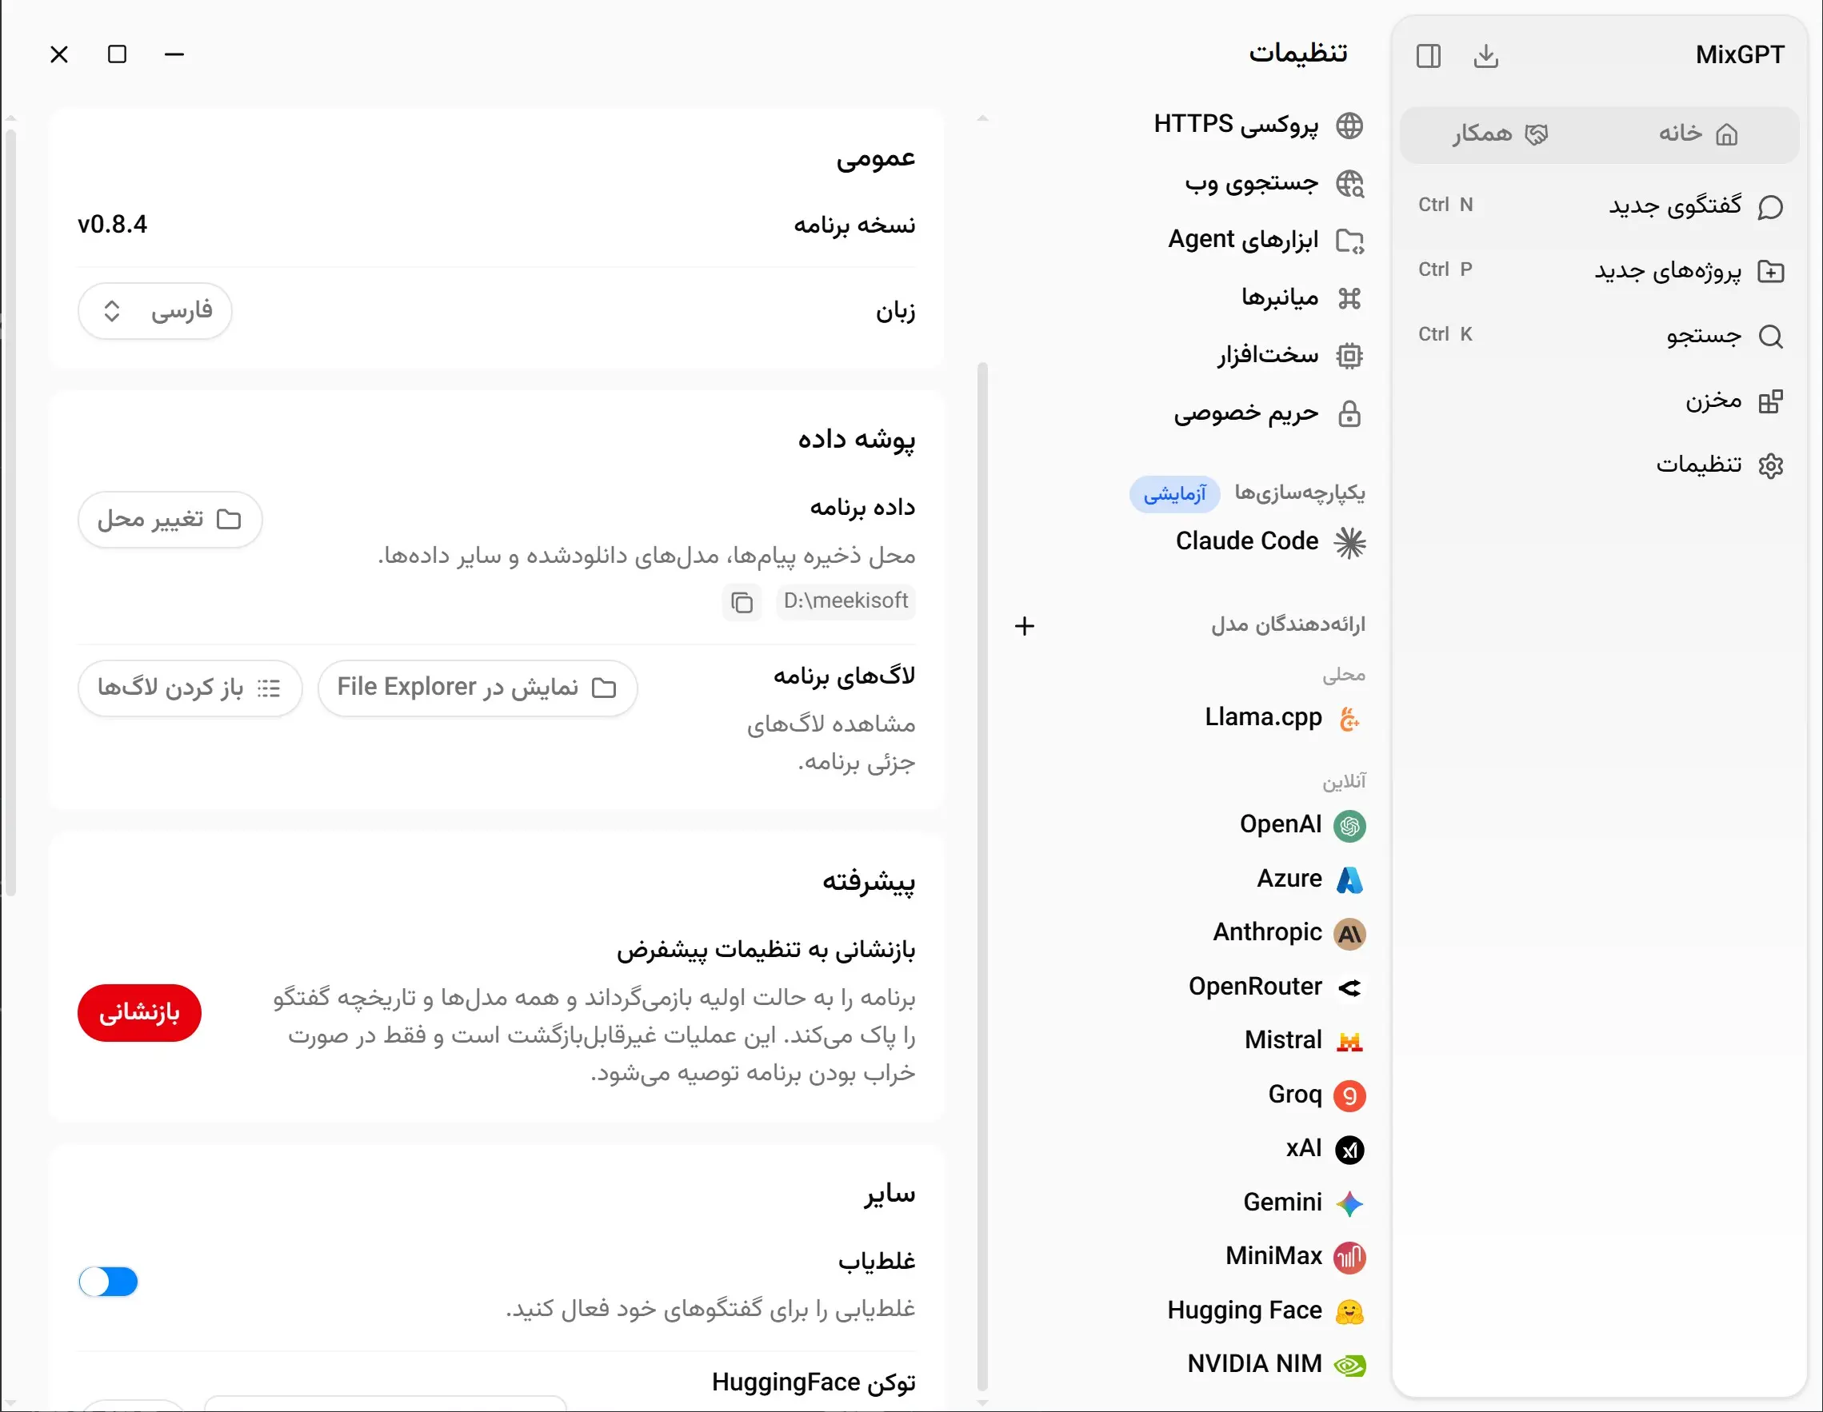Open the Azure provider settings

tap(1310, 879)
